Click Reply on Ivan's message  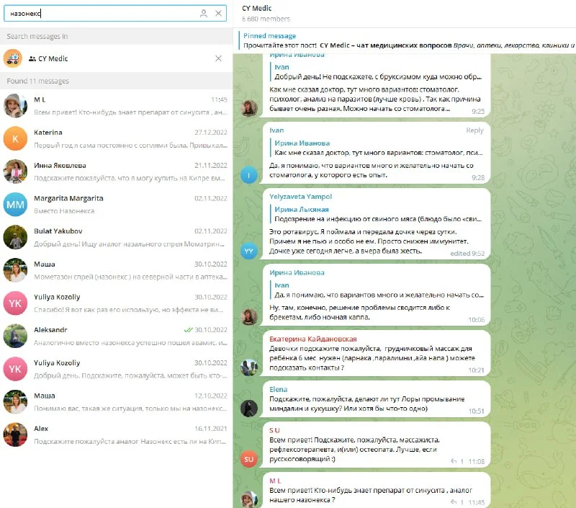click(x=474, y=130)
